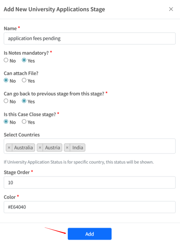
Task: Pick No for go back to previous stage
Action: (6, 101)
